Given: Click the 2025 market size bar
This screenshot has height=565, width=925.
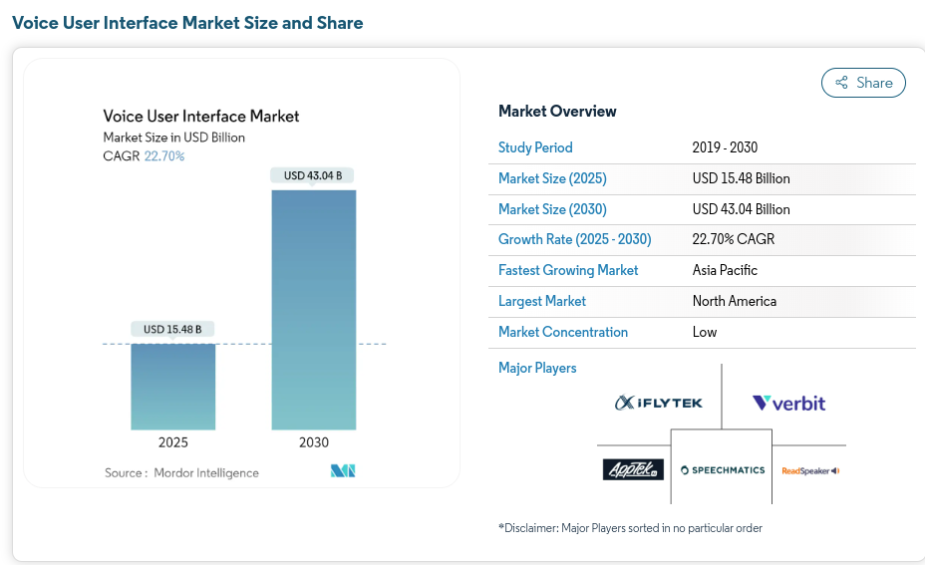Looking at the screenshot, I should [x=173, y=387].
